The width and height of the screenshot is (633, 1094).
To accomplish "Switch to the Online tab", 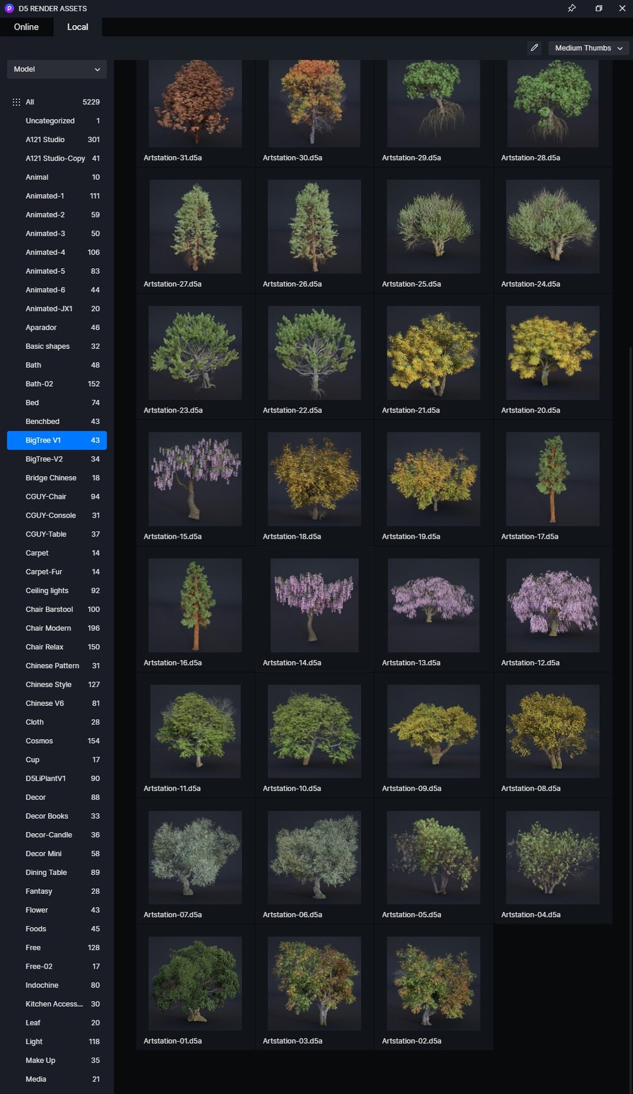I will click(x=26, y=27).
